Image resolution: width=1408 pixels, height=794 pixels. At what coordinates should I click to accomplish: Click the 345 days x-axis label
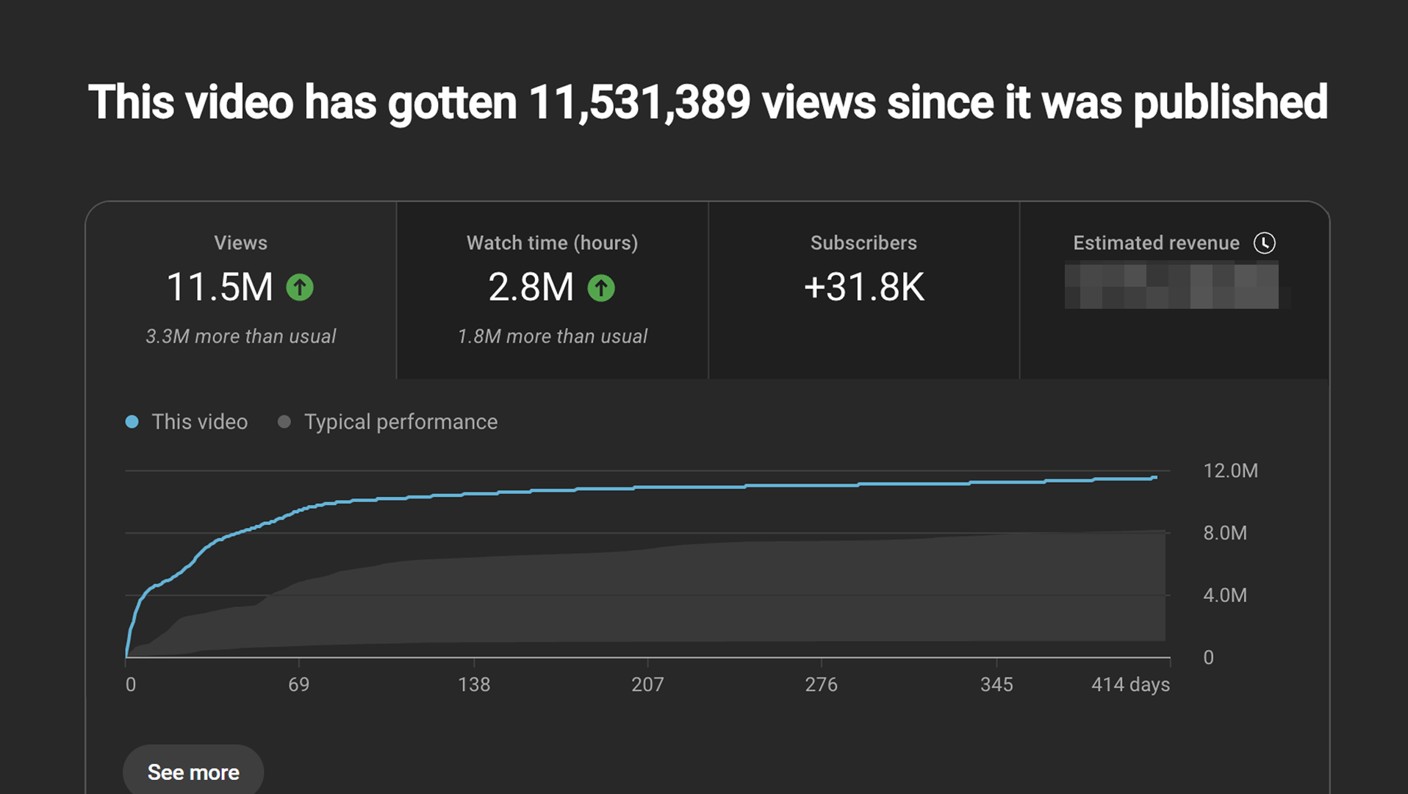click(996, 684)
